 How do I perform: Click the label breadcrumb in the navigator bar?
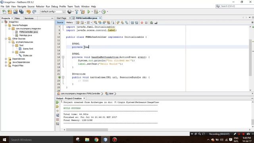tap(111, 94)
